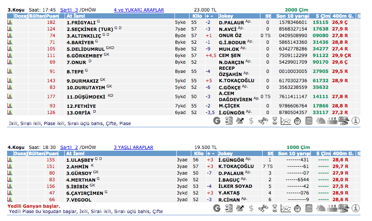372x221 pixels.
Task: Click the 3 YAŞLI ARAPLAR link
Action: coord(133,147)
